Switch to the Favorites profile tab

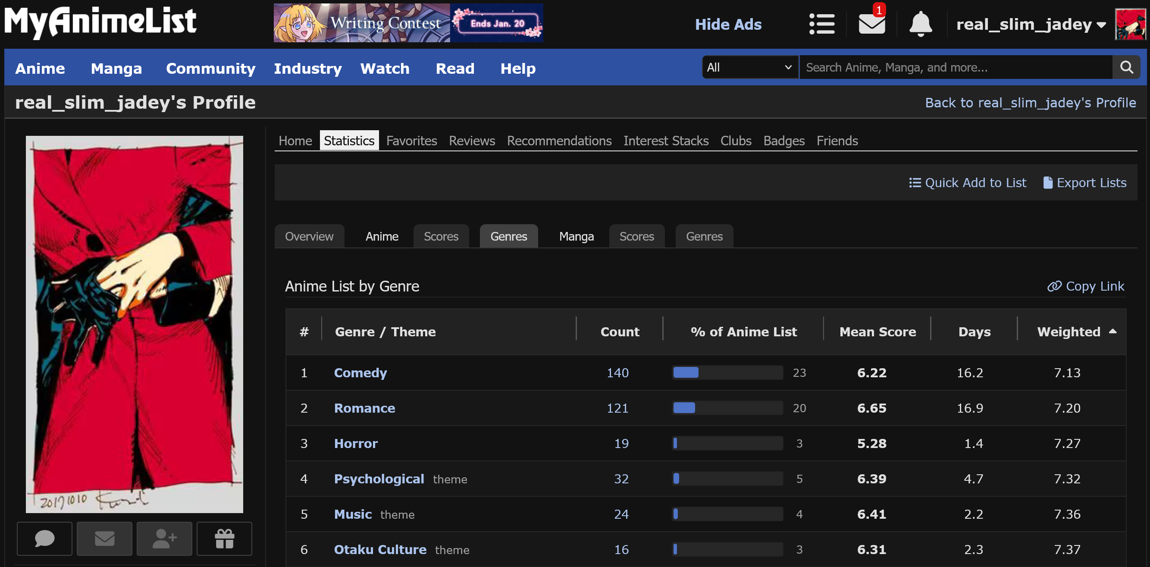(x=411, y=141)
